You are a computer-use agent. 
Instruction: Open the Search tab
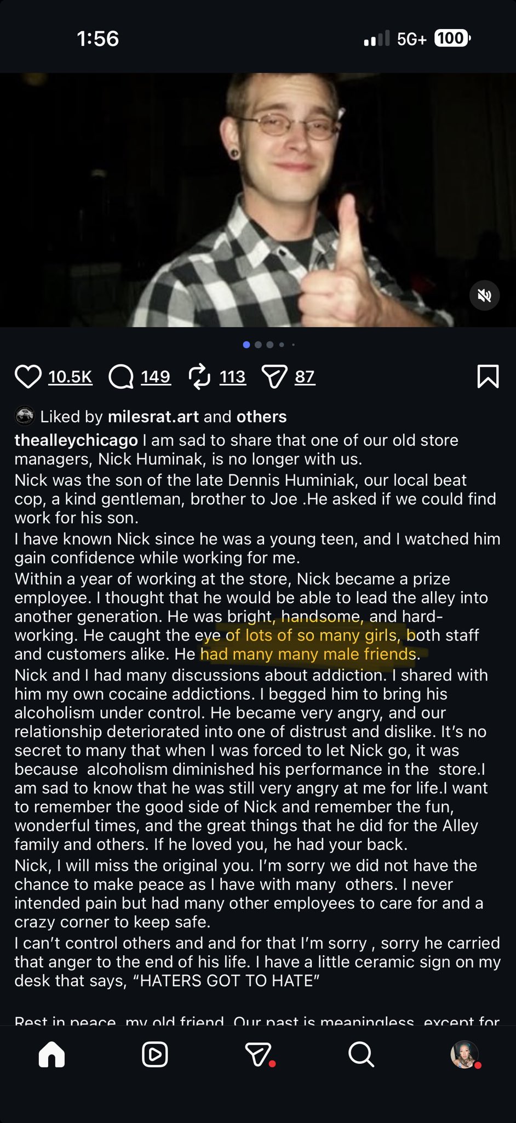tap(361, 1054)
